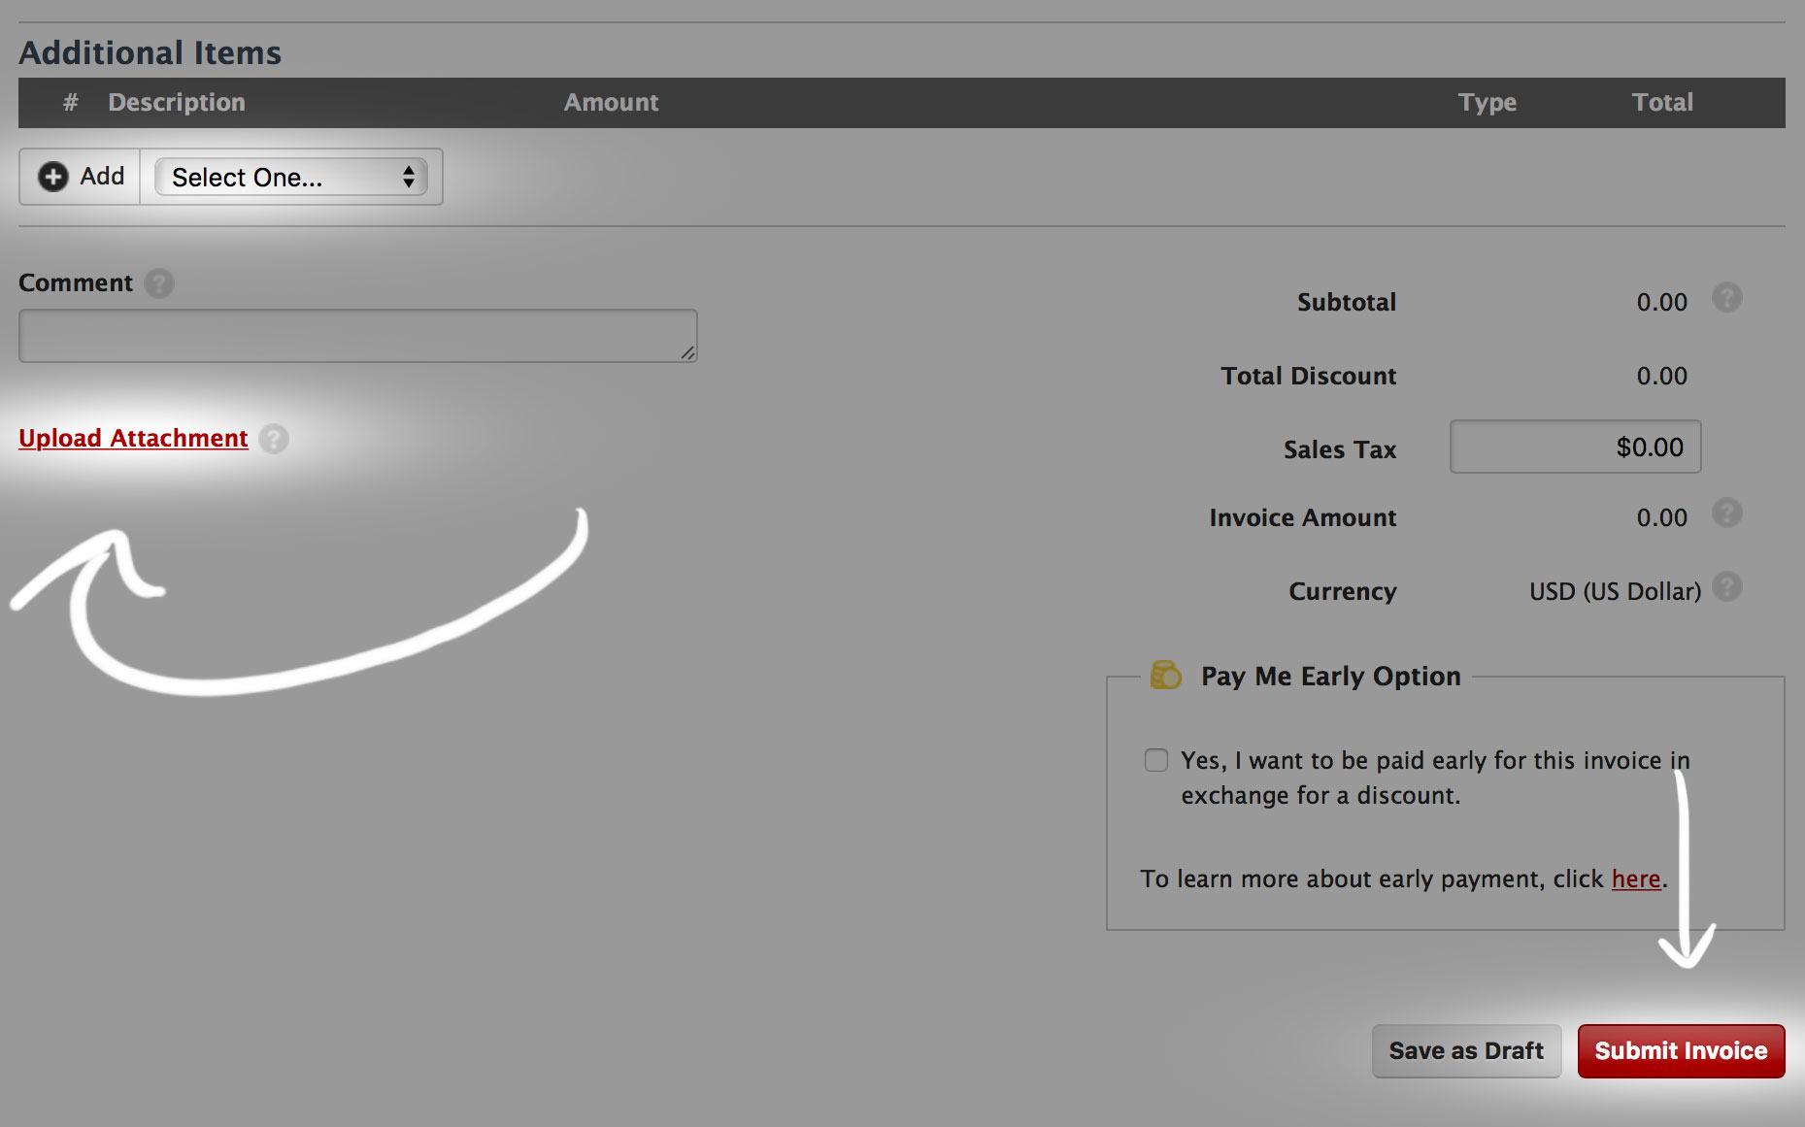Click the Pay Me Early coins icon
The height and width of the screenshot is (1127, 1805).
point(1165,675)
